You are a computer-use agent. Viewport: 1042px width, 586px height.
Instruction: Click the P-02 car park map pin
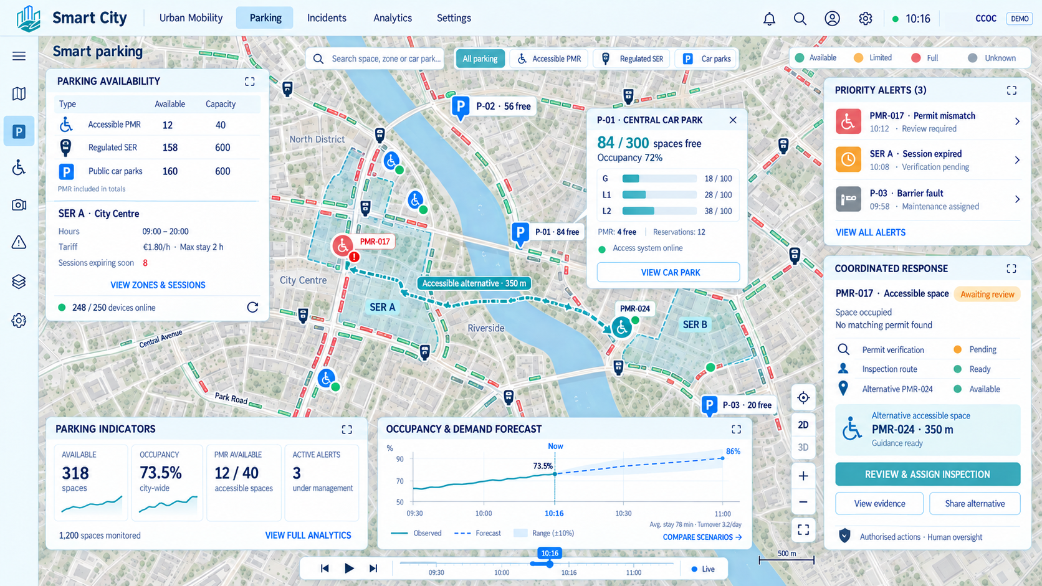(x=461, y=106)
